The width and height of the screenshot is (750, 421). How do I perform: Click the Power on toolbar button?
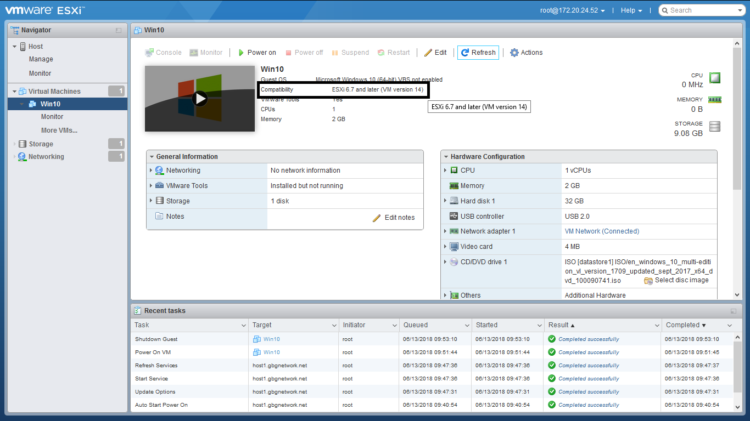[257, 53]
